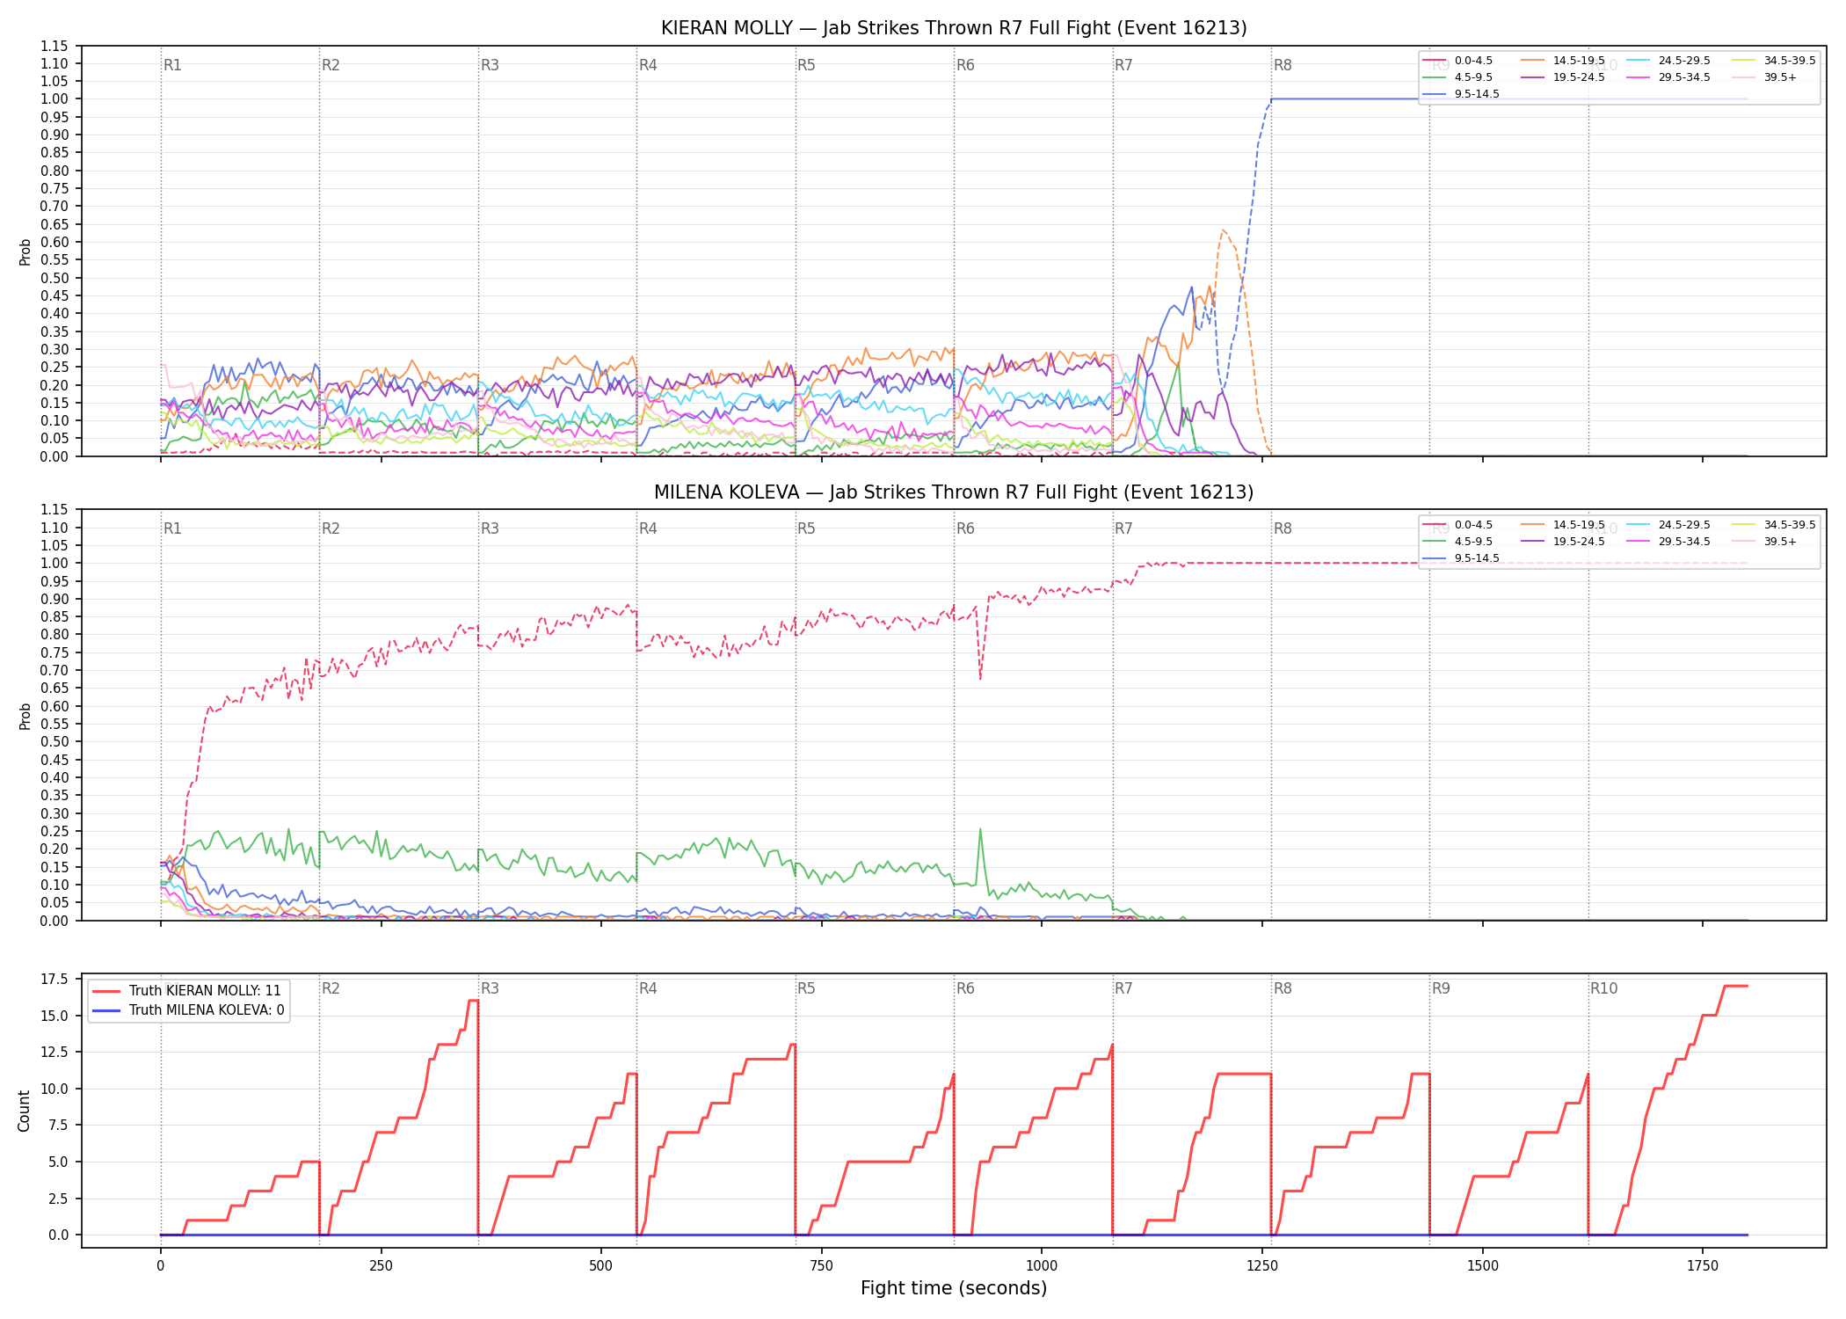This screenshot has width=1846, height=1319.
Task: Click R8 round marker in MILENA KOLEVA chart
Action: [x=1283, y=528]
